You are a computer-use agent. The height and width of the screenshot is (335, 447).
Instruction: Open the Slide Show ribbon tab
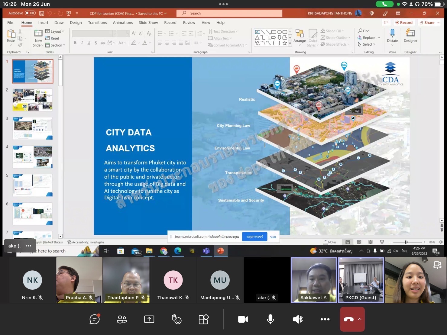coord(148,23)
